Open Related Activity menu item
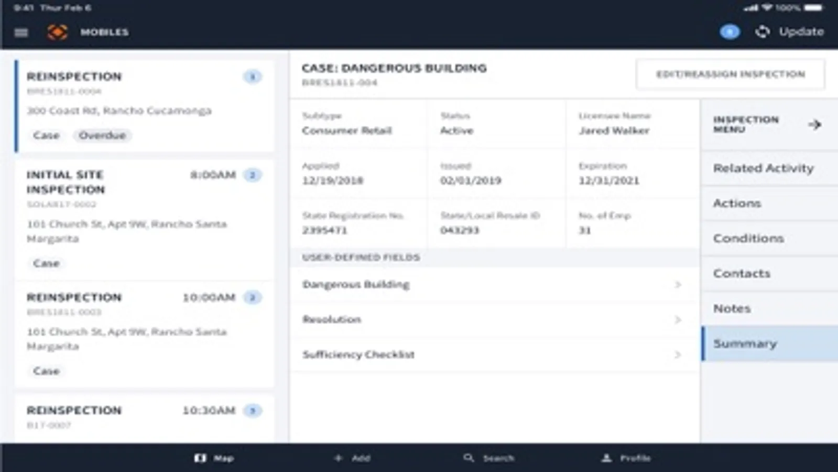 (x=769, y=168)
